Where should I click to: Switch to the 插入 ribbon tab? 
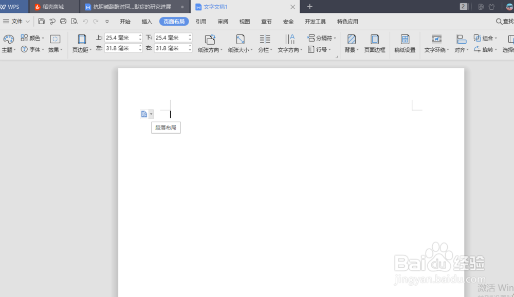point(146,21)
